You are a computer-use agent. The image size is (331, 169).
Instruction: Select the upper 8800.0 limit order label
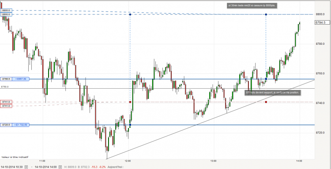(x=7, y=10)
